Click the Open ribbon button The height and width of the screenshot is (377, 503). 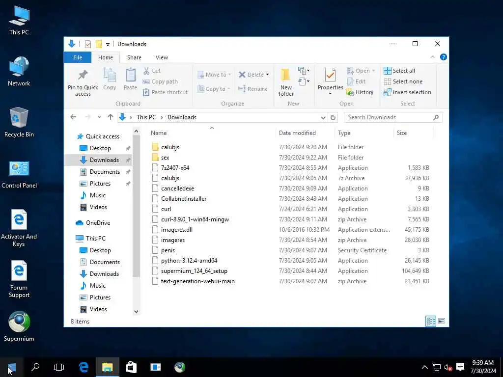tap(361, 71)
